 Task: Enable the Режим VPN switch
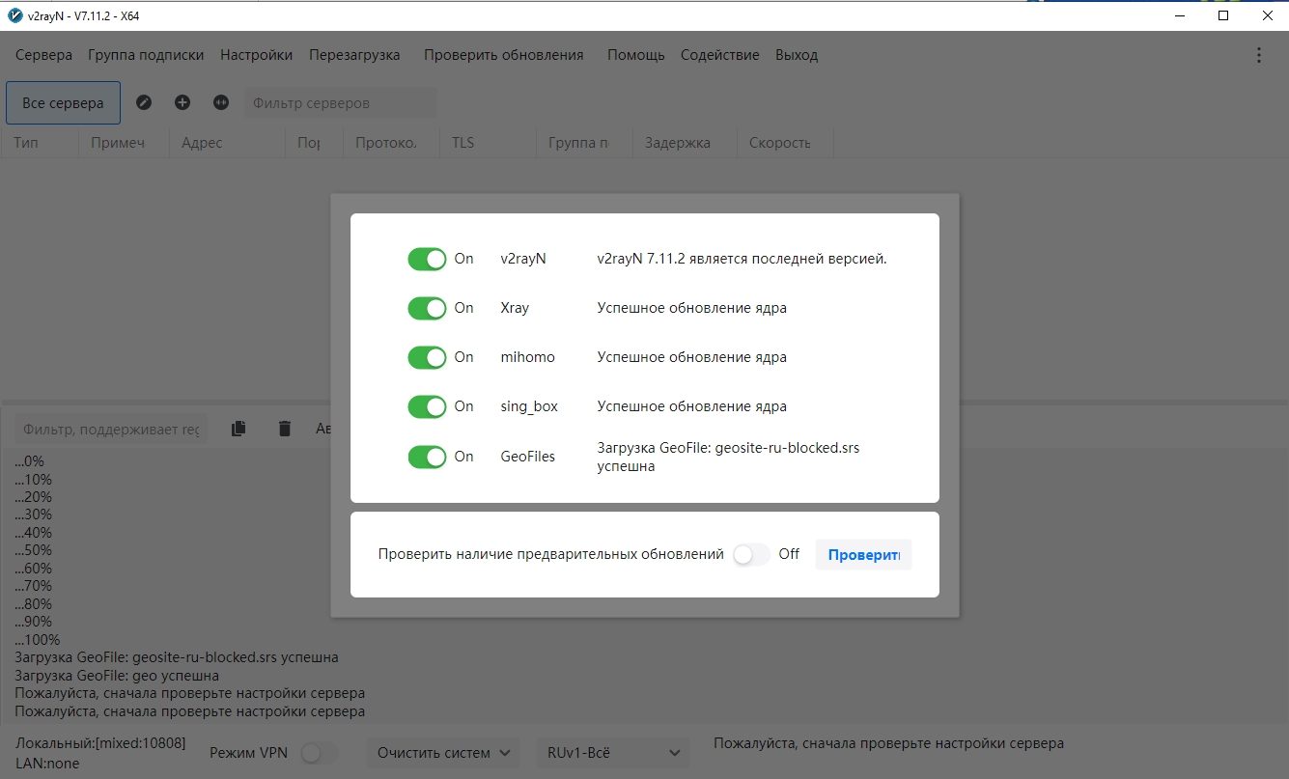320,753
